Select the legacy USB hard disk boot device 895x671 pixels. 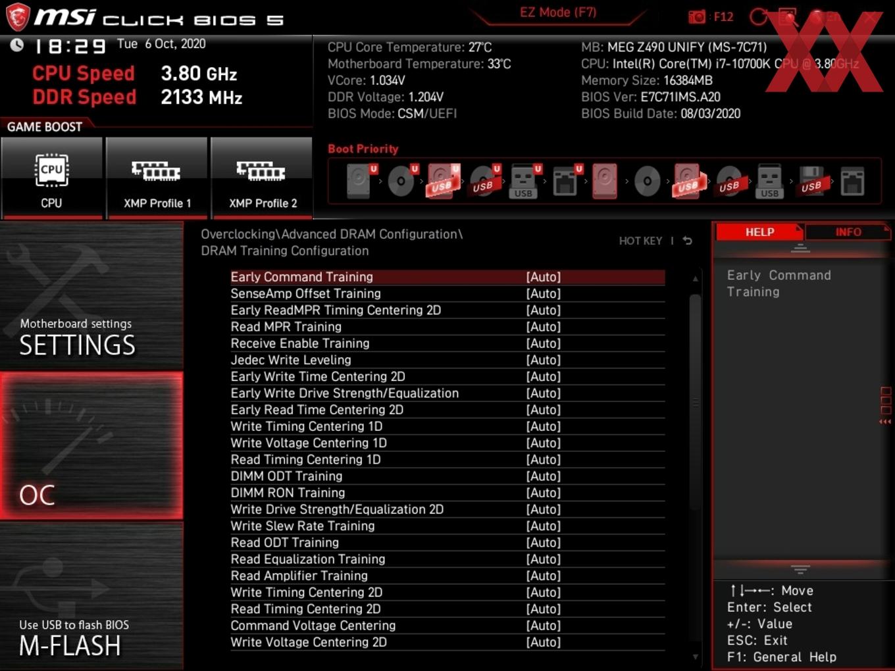(688, 181)
